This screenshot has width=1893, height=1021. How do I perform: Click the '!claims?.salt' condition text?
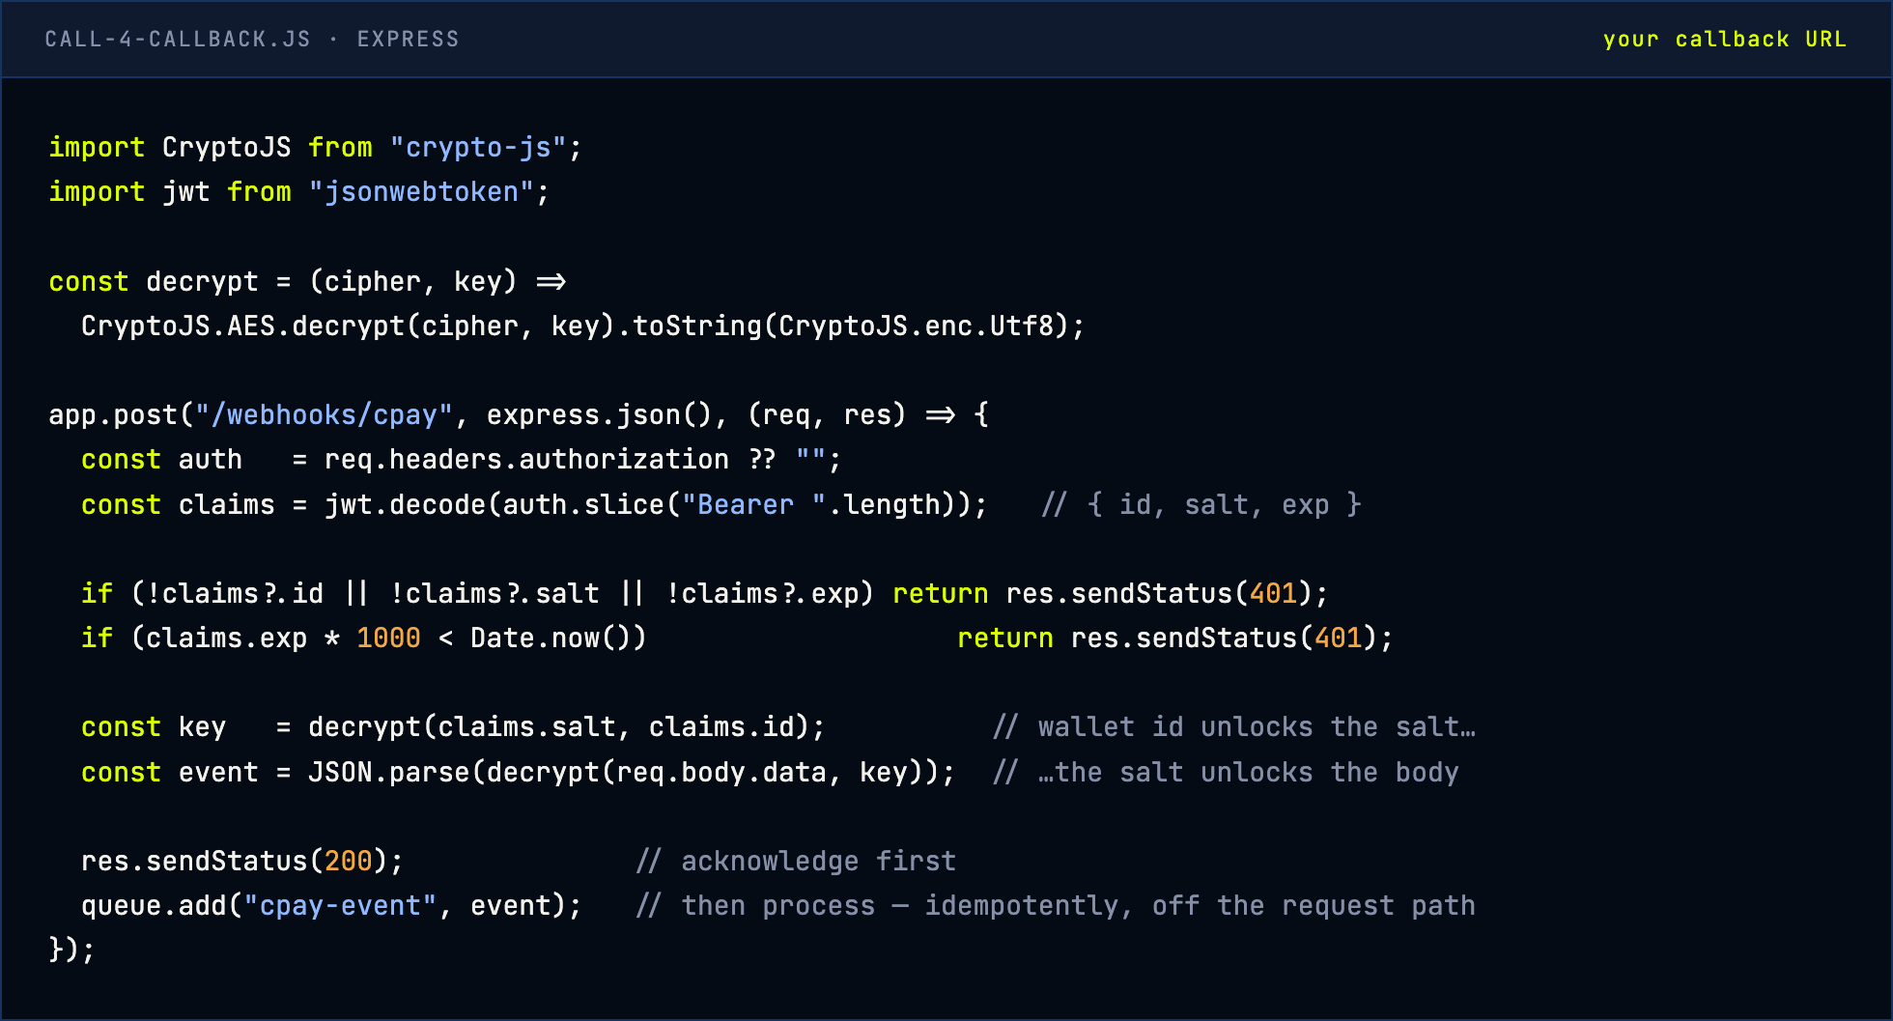click(494, 594)
